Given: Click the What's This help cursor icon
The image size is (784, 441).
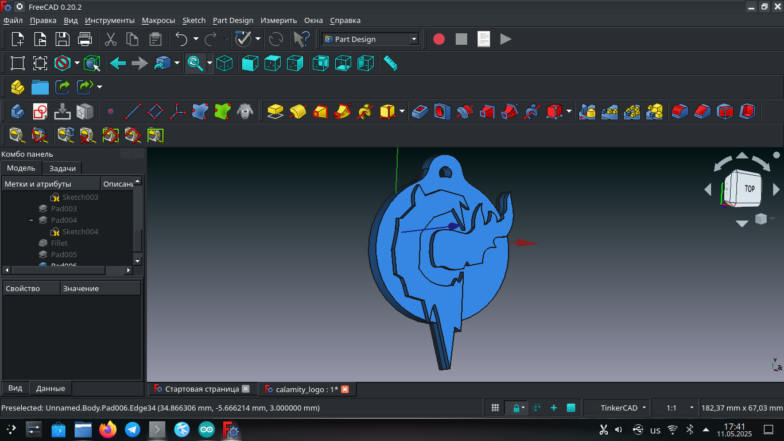Looking at the screenshot, I should pos(301,39).
